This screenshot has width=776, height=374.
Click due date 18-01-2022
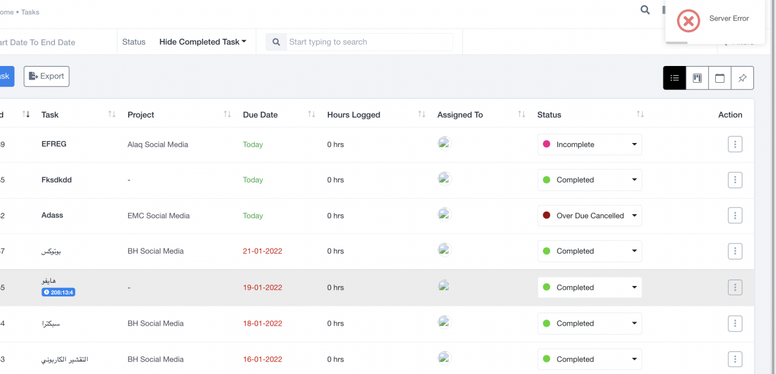pos(263,324)
